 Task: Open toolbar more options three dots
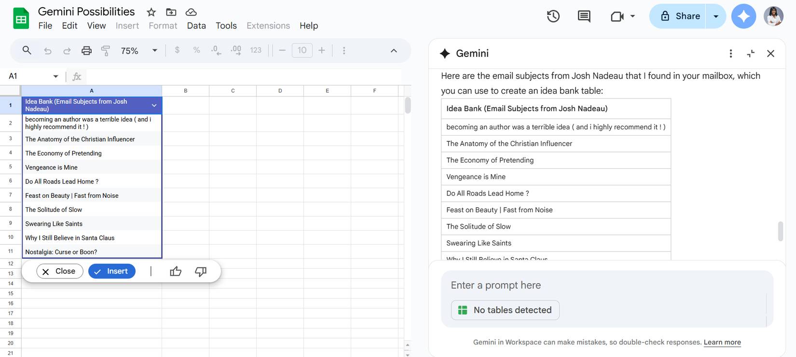[344, 50]
